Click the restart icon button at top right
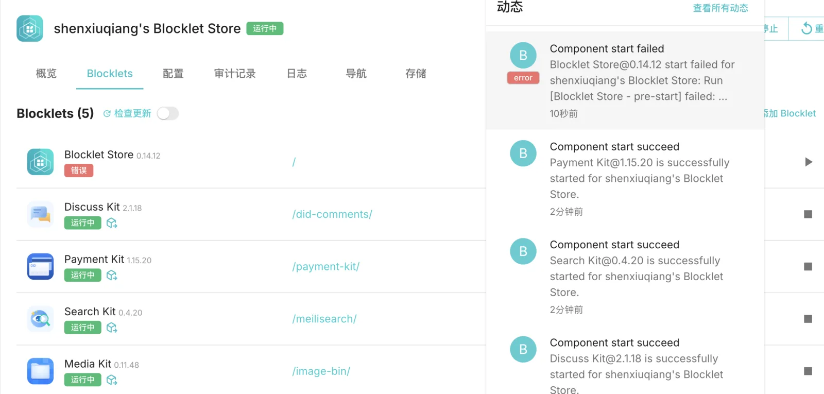Screen dimensions: 824x394 807,29
